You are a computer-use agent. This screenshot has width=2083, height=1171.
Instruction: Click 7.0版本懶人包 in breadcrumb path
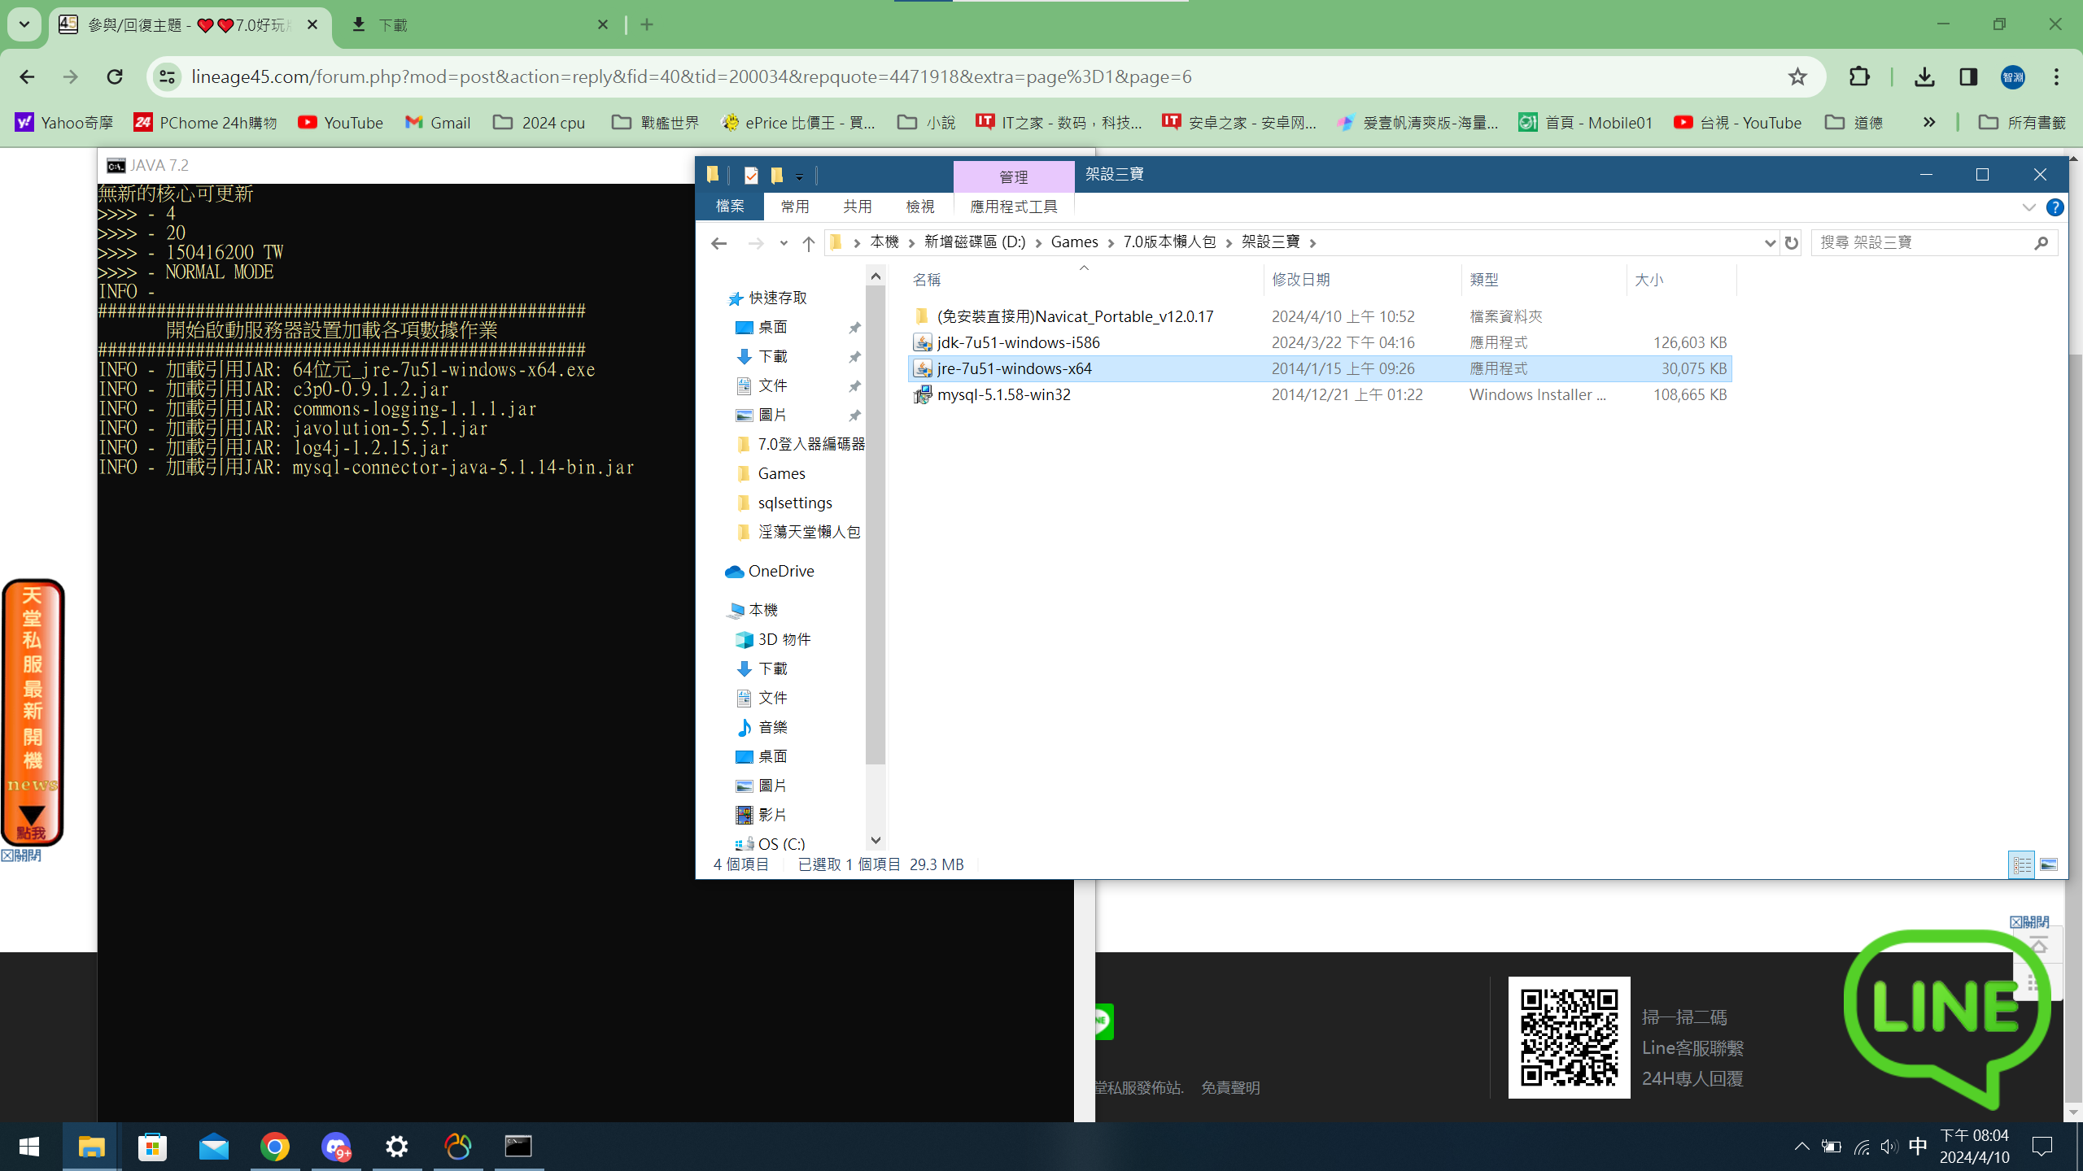coord(1169,242)
